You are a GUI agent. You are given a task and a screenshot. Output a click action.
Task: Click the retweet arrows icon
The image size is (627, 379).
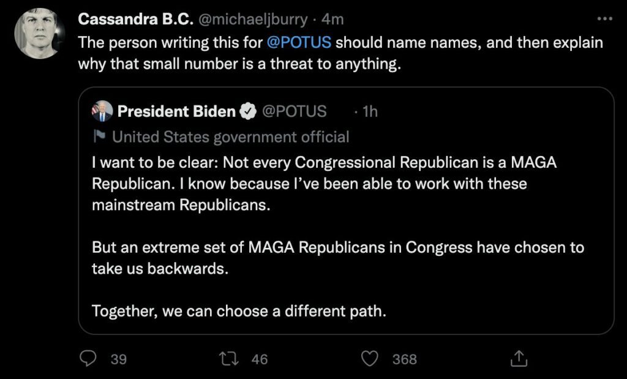tap(231, 359)
